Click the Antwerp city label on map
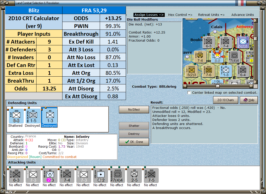 (x=244, y=27)
